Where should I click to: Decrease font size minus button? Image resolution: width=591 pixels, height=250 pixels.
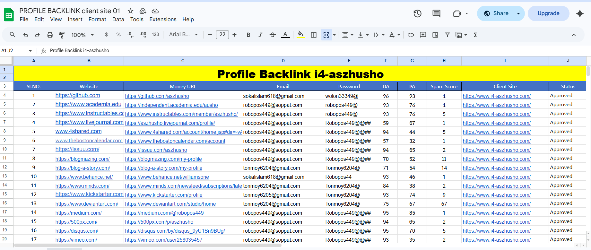coord(210,35)
